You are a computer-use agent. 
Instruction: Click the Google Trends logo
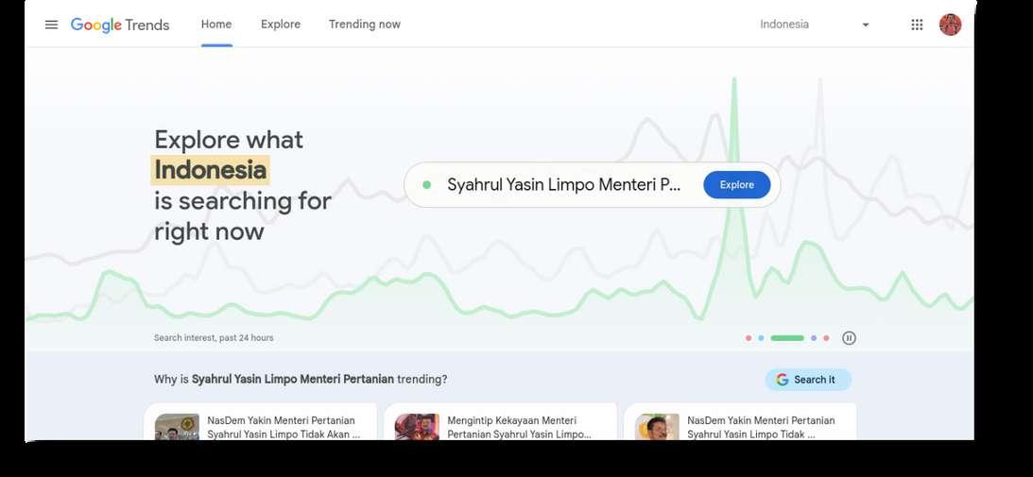[120, 26]
